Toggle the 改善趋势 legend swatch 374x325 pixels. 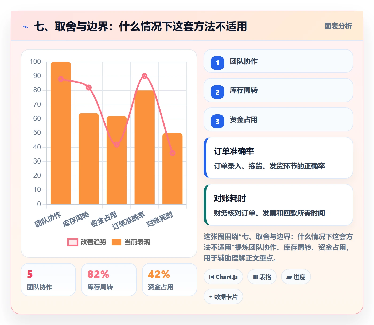pyautogui.click(x=73, y=242)
